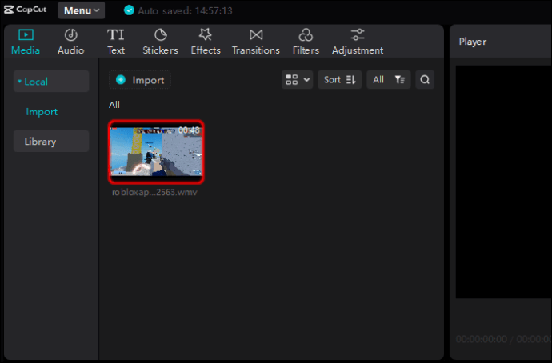Click the Sort button
The height and width of the screenshot is (363, 552).
[x=340, y=80]
